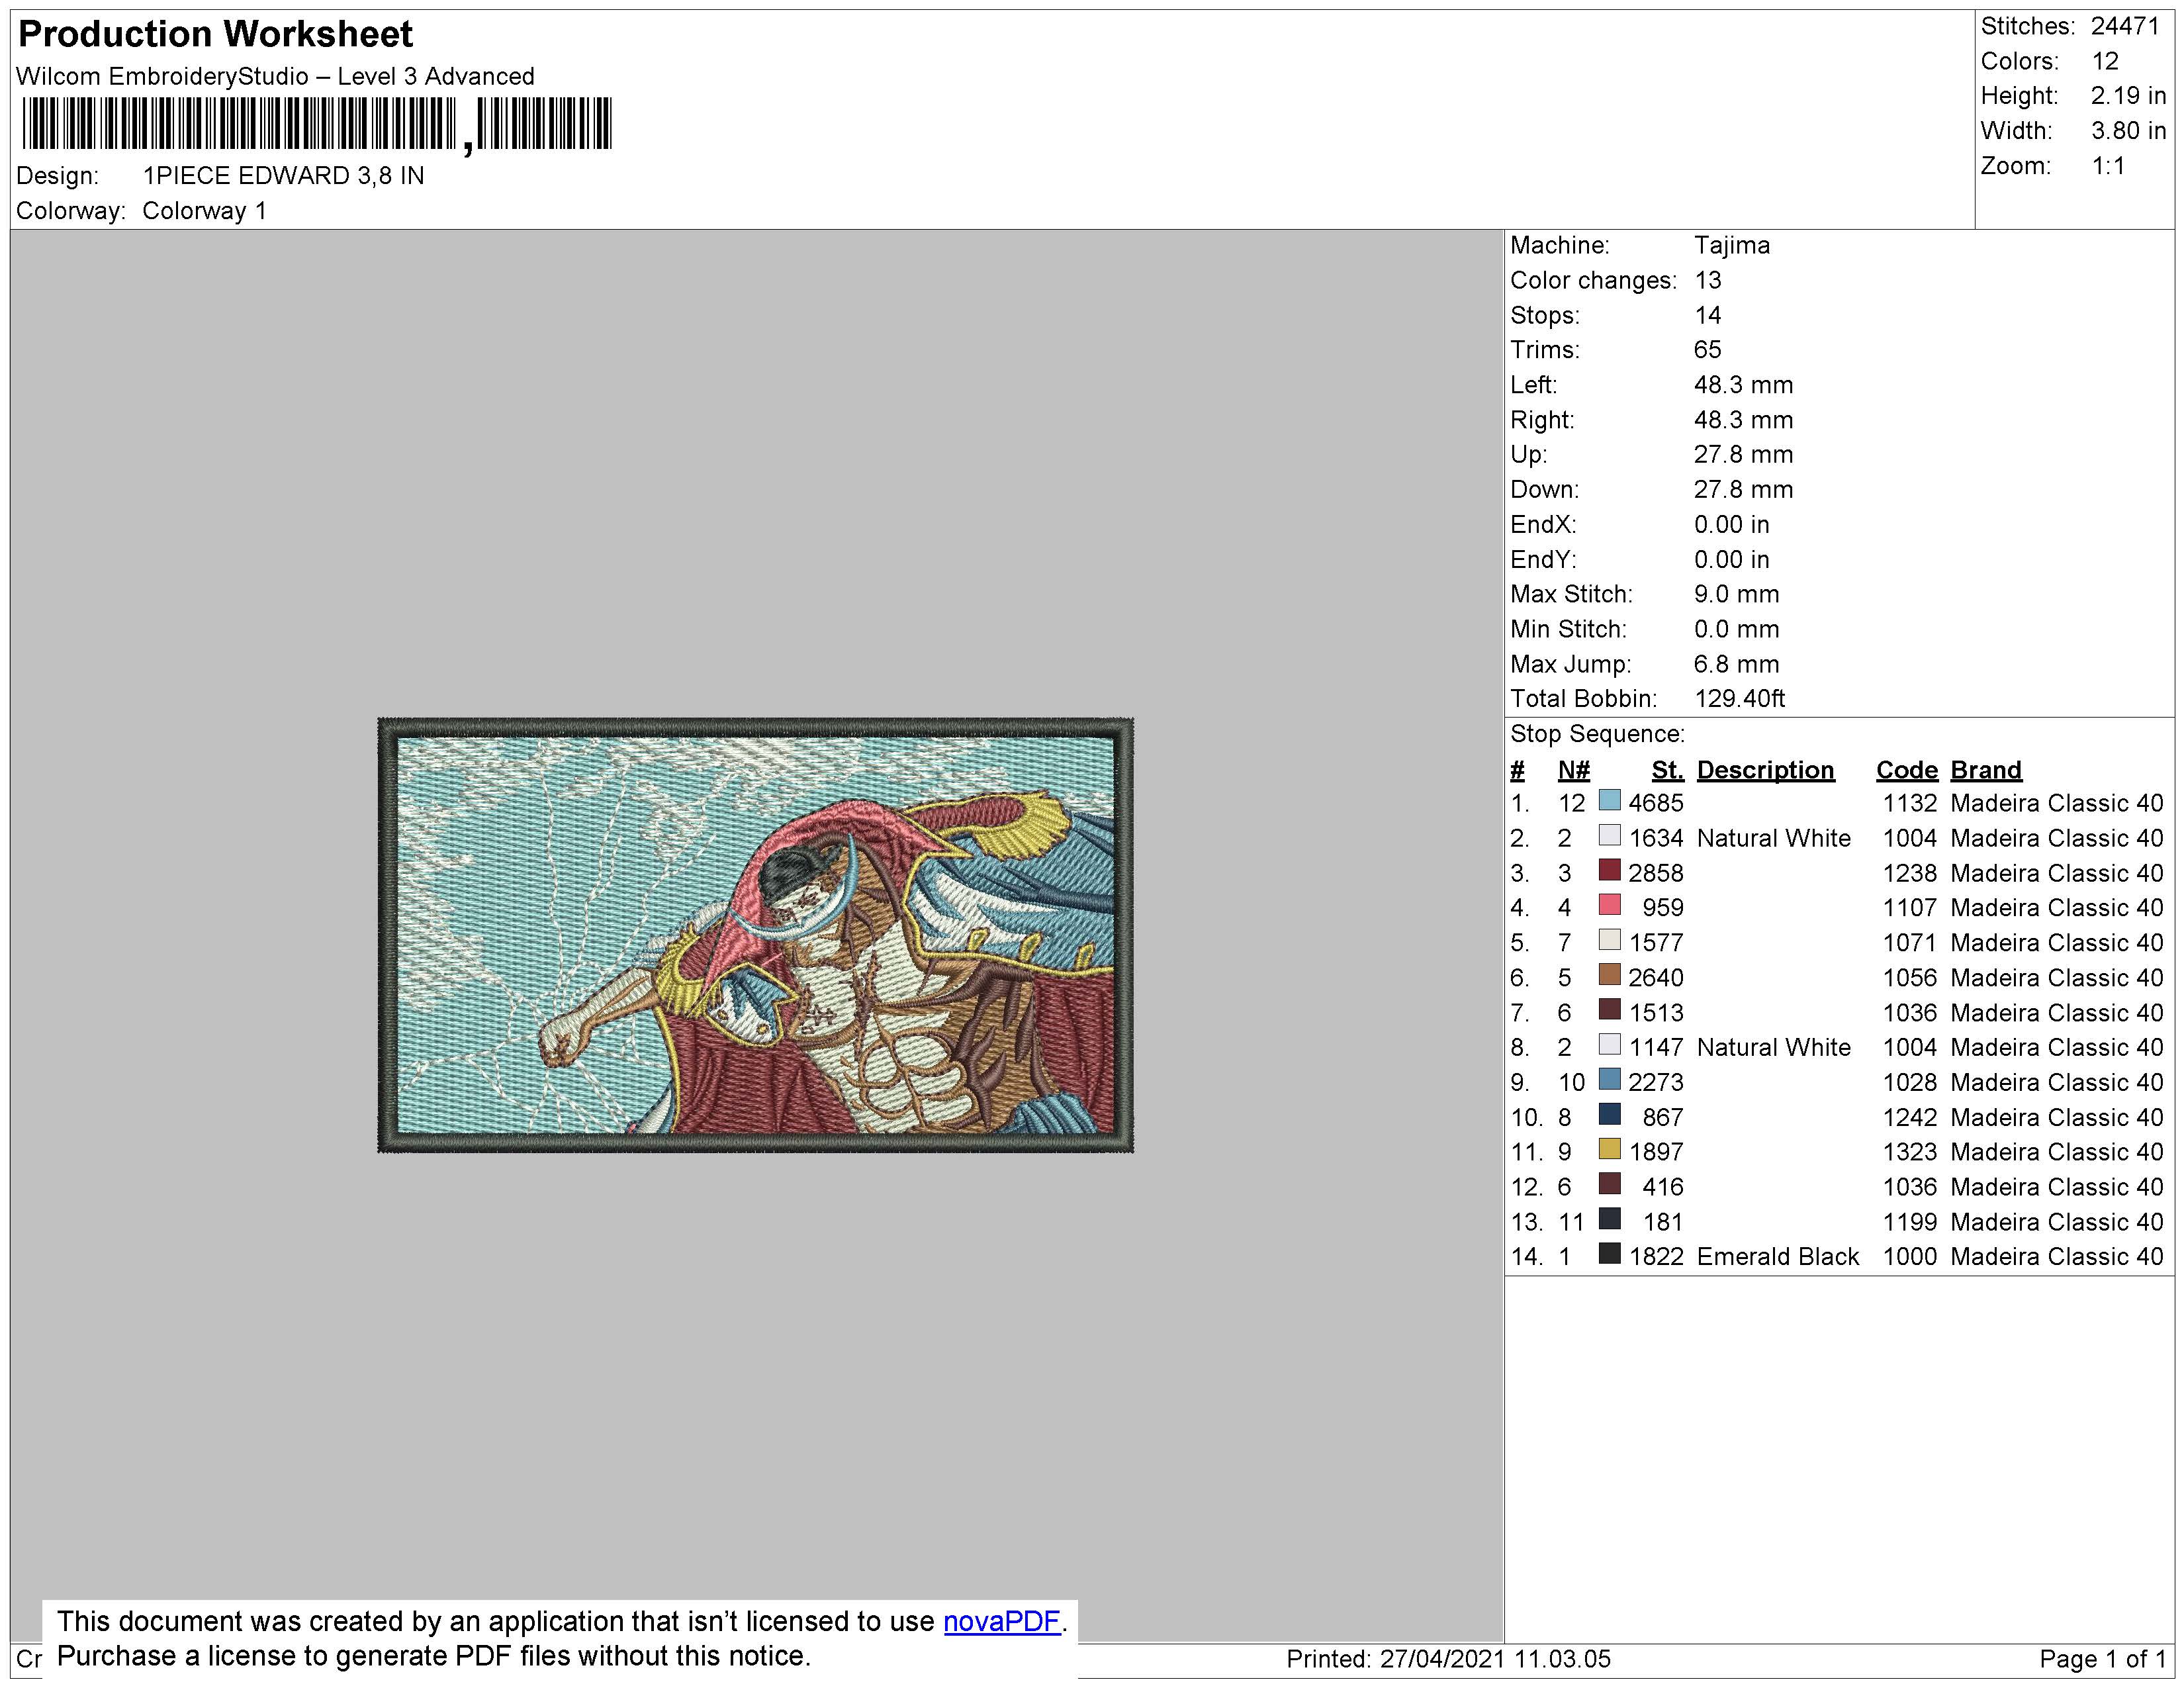Click "Madeira Classic 40" in stop 14
Image resolution: width=2184 pixels, height=1688 pixels.
click(x=2056, y=1256)
